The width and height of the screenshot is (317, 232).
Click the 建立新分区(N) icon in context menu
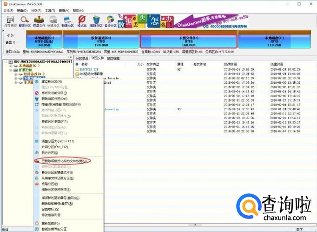(37, 81)
